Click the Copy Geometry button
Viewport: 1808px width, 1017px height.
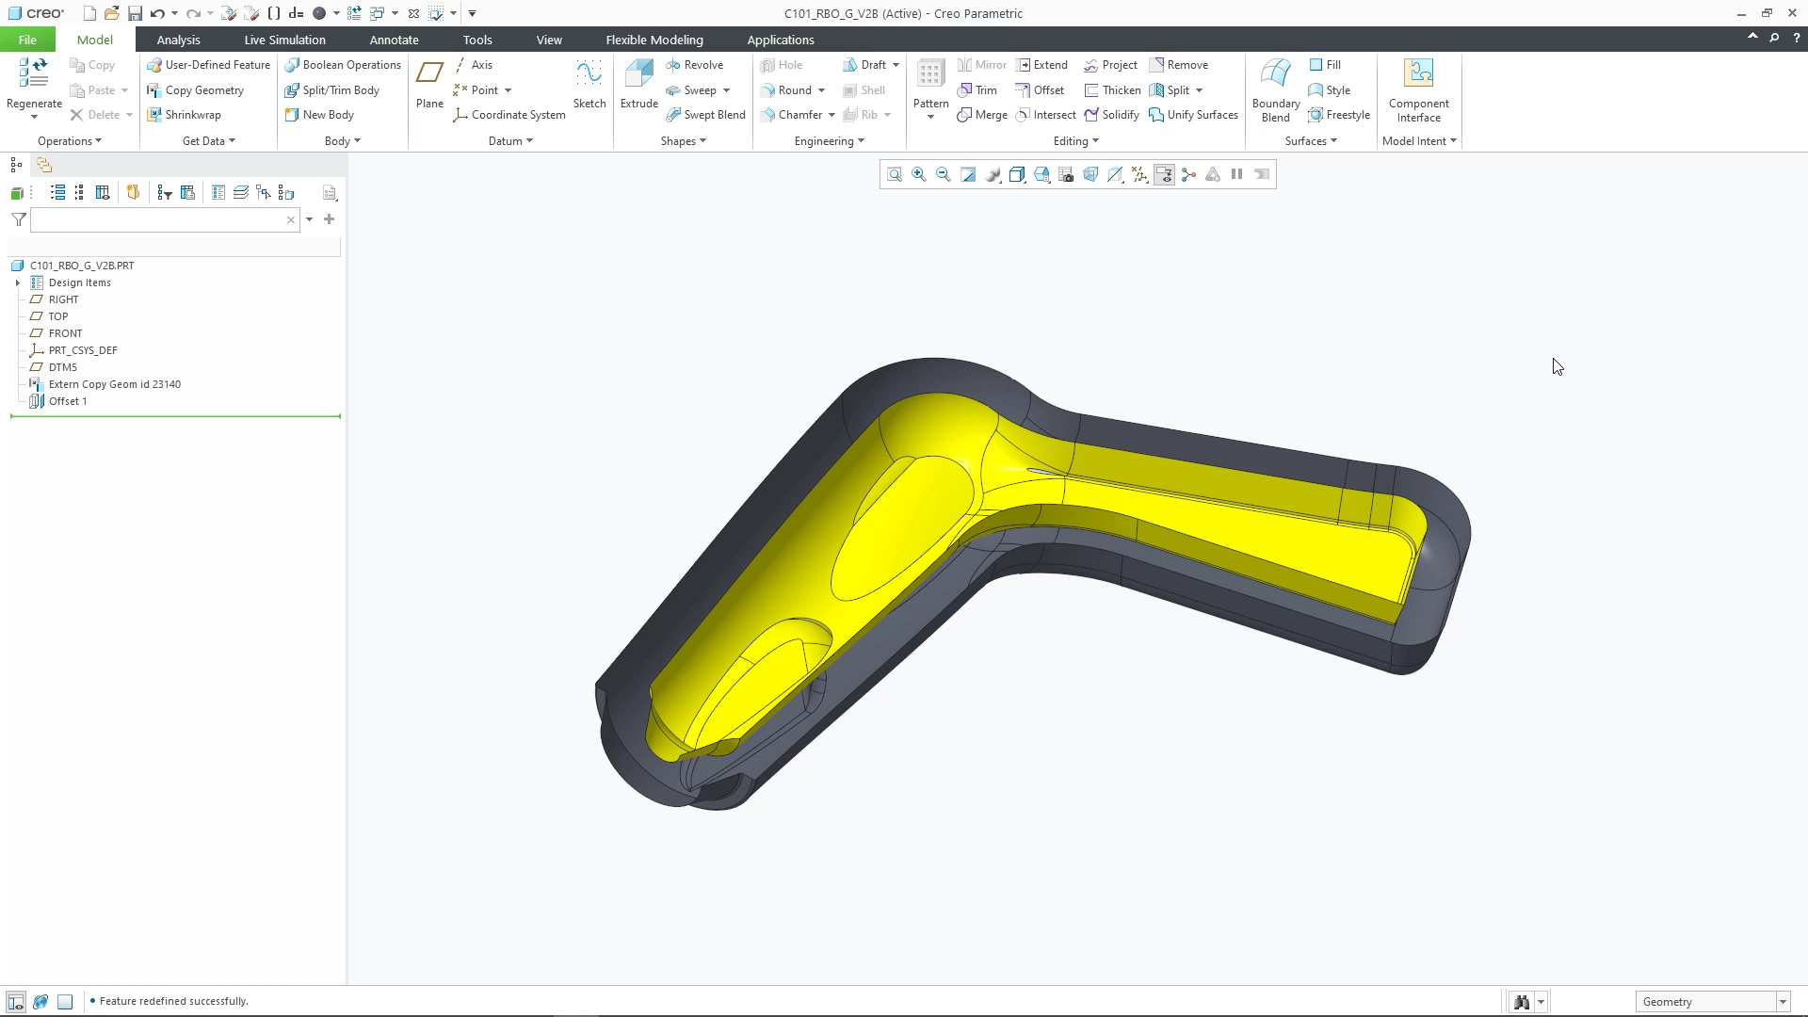pyautogui.click(x=195, y=90)
